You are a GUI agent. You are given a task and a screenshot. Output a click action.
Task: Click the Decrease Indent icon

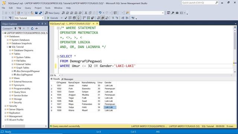coord(123,18)
